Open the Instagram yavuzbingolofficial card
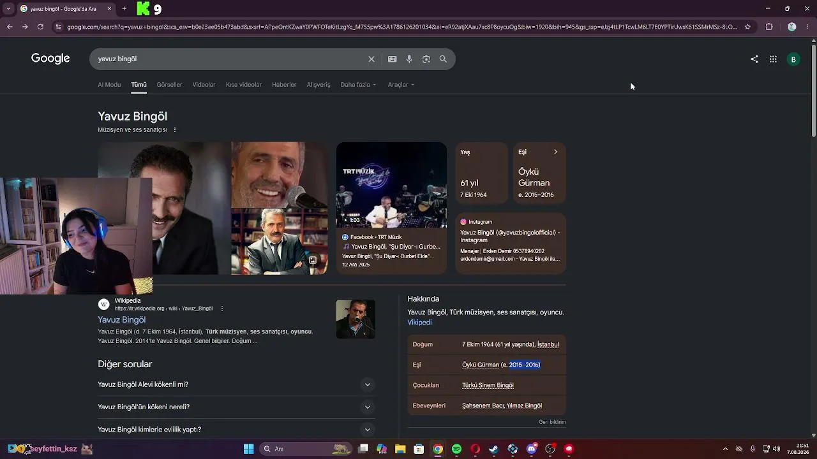The height and width of the screenshot is (459, 817). click(511, 244)
